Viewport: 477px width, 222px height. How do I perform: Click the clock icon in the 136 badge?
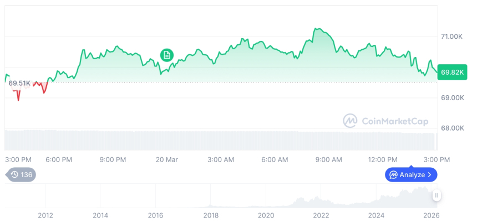(15, 174)
